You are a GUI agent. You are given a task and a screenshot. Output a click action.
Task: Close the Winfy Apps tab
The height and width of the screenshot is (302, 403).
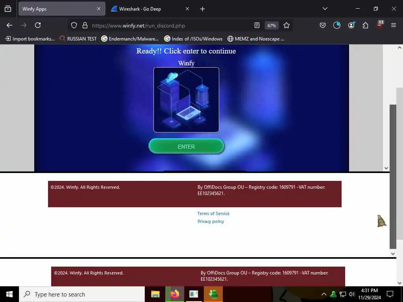point(99,9)
